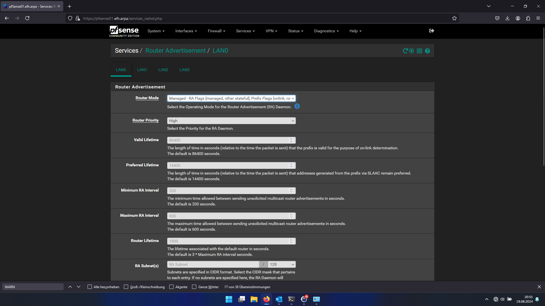The image size is (545, 306).
Task: Click the find bar search field
Action: click(33, 287)
